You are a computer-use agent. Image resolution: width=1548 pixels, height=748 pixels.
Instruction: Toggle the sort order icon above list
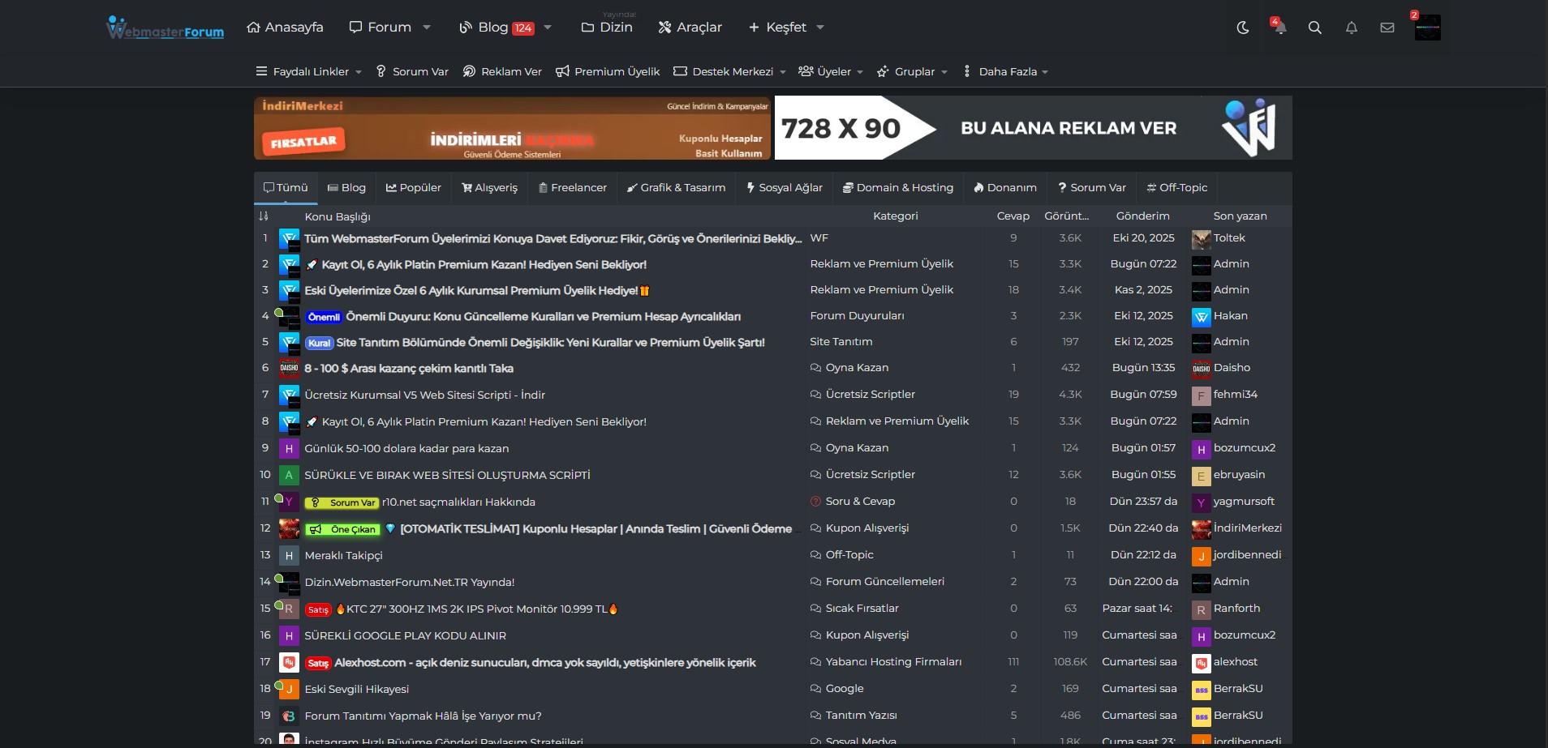pyautogui.click(x=264, y=216)
